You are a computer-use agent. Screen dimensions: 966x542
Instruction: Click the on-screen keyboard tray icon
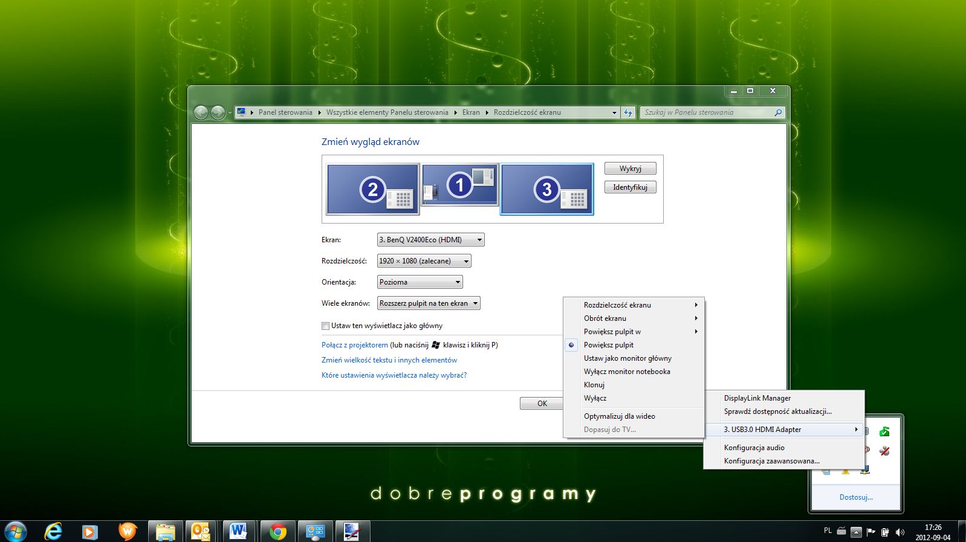841,532
